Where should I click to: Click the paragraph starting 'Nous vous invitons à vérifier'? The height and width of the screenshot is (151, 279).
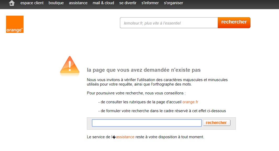pyautogui.click(x=157, y=82)
